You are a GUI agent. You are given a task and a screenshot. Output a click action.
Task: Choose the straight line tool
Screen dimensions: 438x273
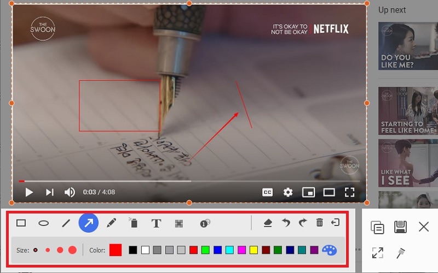(66, 223)
